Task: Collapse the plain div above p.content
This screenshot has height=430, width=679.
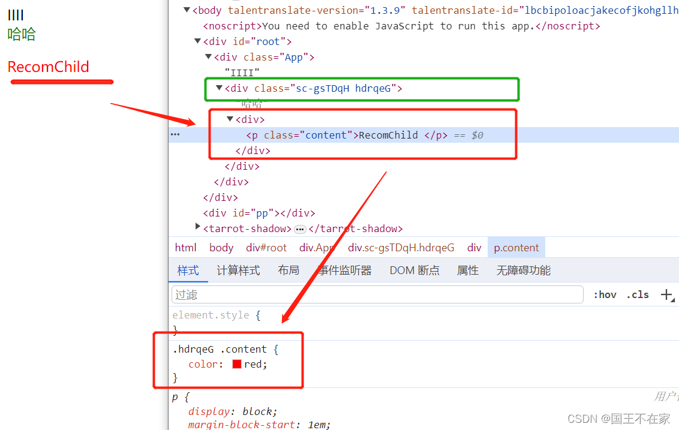Action: (230, 119)
